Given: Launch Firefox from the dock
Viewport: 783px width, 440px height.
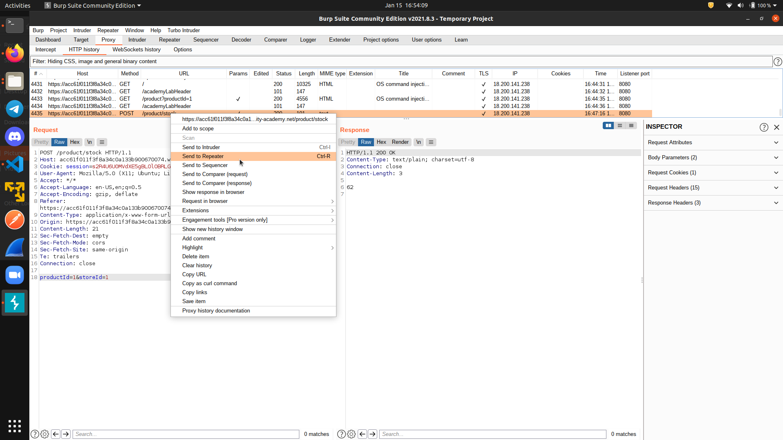Looking at the screenshot, I should click(15, 53).
